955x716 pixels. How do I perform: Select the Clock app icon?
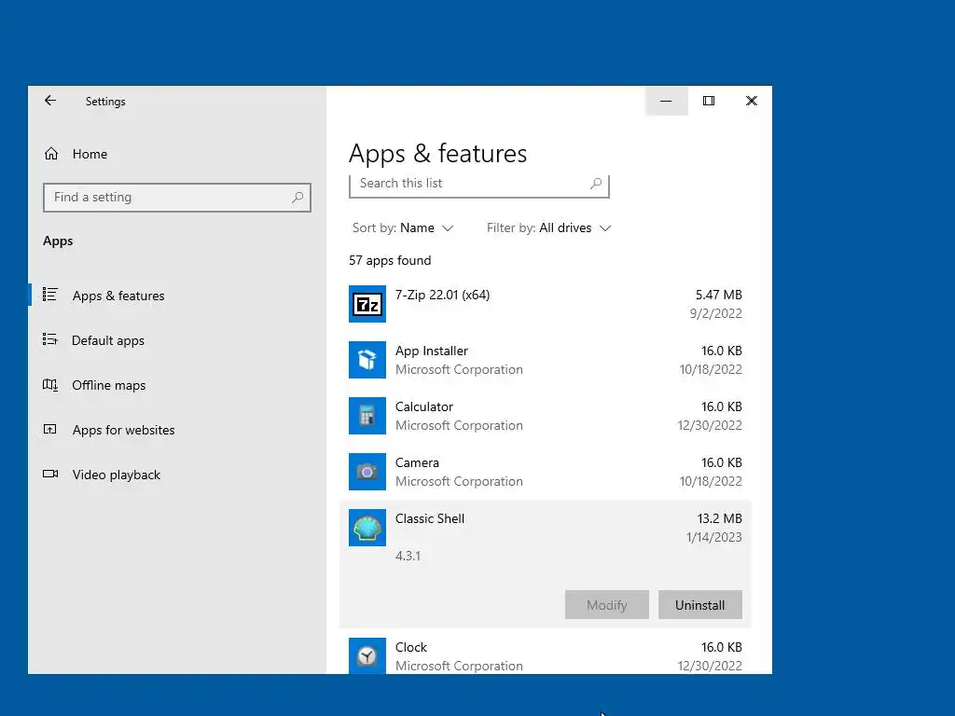tap(367, 655)
